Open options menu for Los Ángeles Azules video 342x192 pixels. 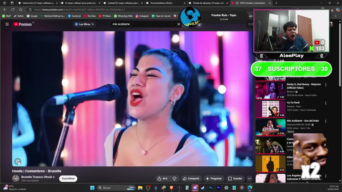click(325, 176)
